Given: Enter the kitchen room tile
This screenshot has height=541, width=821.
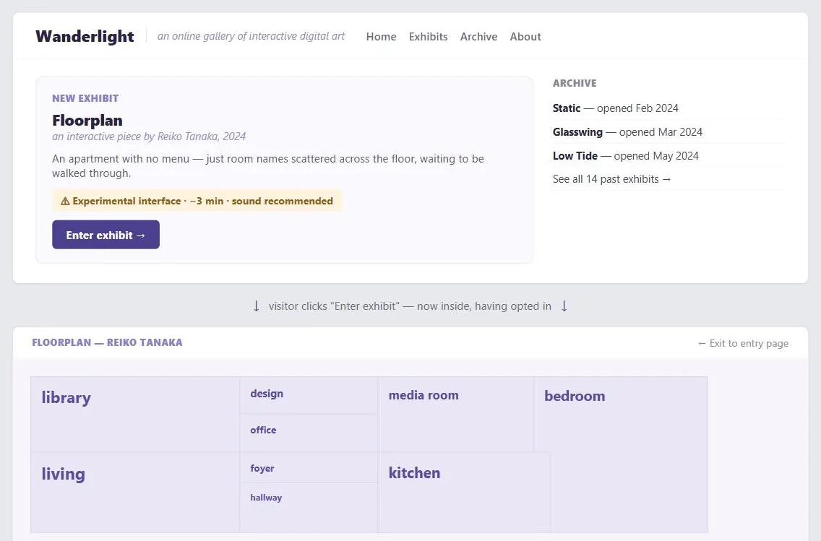Looking at the screenshot, I should pyautogui.click(x=464, y=493).
